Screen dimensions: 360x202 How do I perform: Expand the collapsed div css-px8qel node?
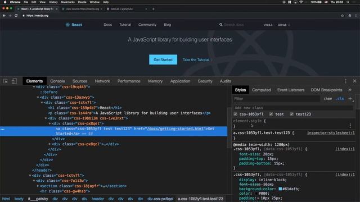point(49,144)
